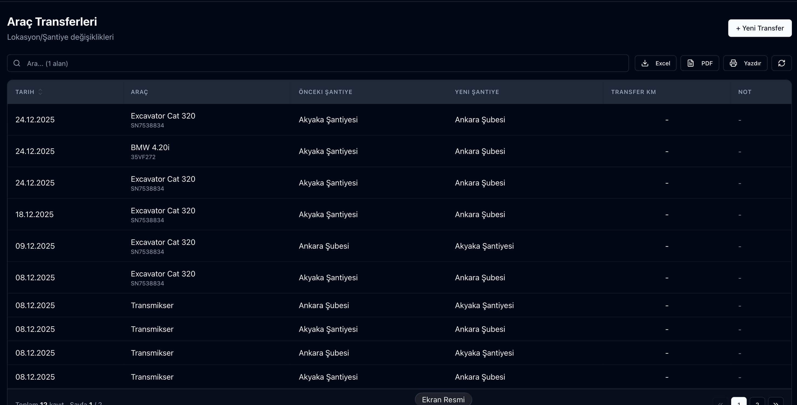Select the TRANSFER KM column header
This screenshot has height=405, width=797.
pyautogui.click(x=633, y=92)
